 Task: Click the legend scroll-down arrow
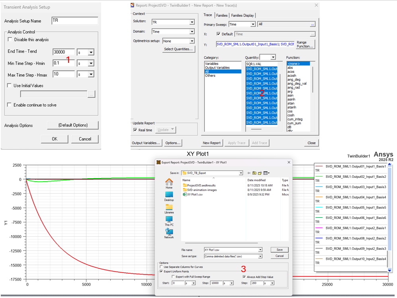coord(389,270)
